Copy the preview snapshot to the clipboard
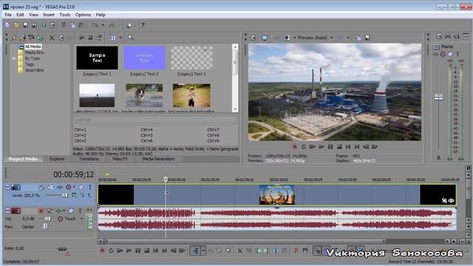 click(x=358, y=38)
